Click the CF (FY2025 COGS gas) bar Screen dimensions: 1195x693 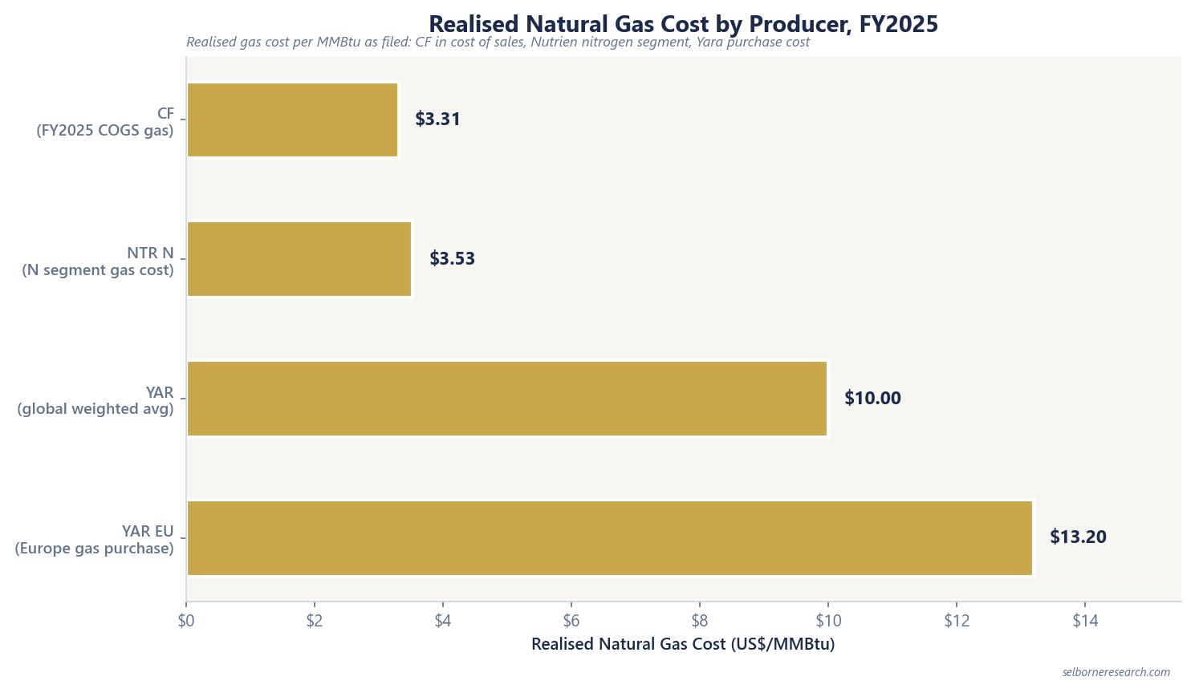pos(292,120)
